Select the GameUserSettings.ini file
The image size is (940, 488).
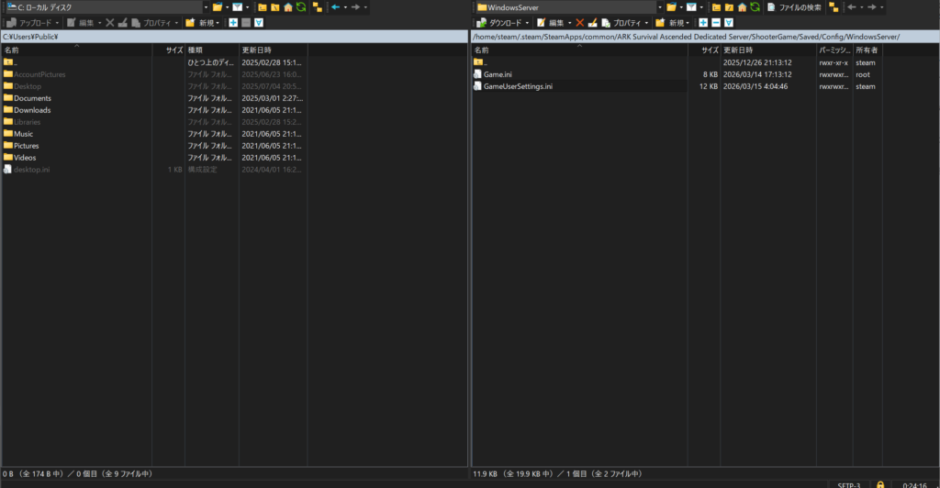[517, 86]
